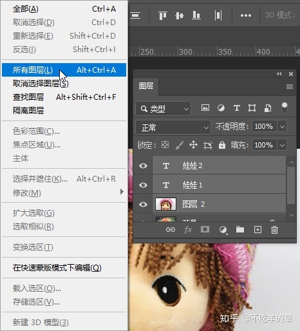Expand the 不透明度 opacity arrow

pyautogui.click(x=282, y=126)
